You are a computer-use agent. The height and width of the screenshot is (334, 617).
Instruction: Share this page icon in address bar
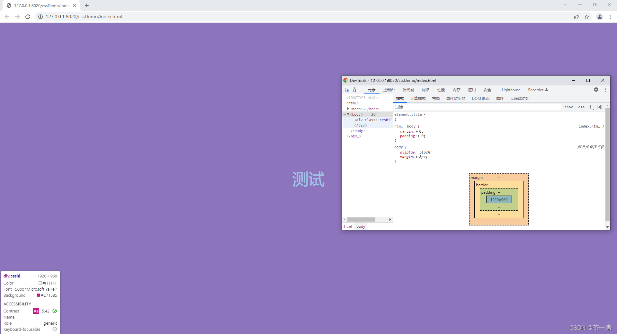(x=577, y=17)
